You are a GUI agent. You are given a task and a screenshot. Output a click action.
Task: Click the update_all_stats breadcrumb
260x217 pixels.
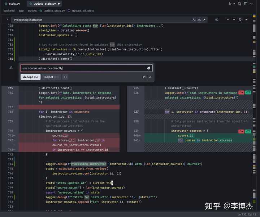point(83,10)
